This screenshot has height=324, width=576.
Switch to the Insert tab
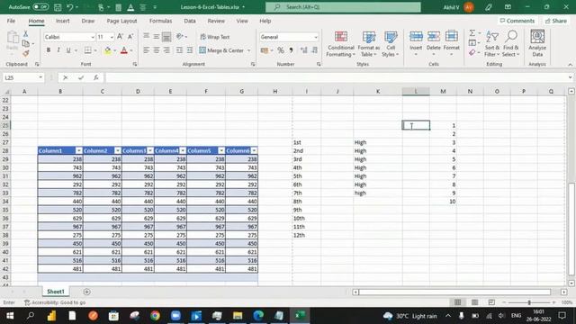pos(63,21)
